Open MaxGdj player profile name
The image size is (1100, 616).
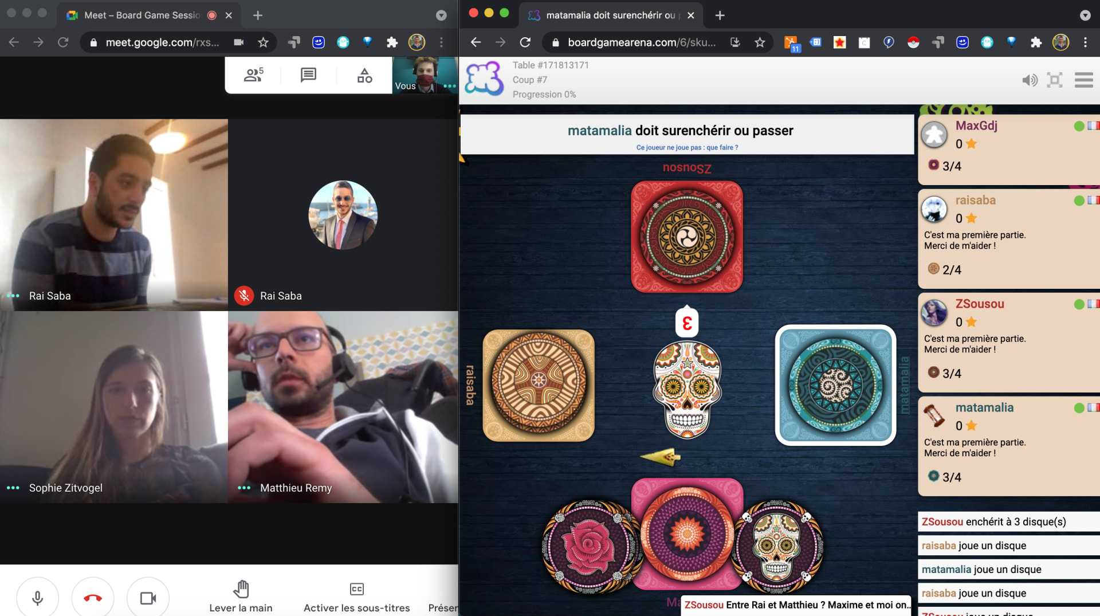click(976, 125)
